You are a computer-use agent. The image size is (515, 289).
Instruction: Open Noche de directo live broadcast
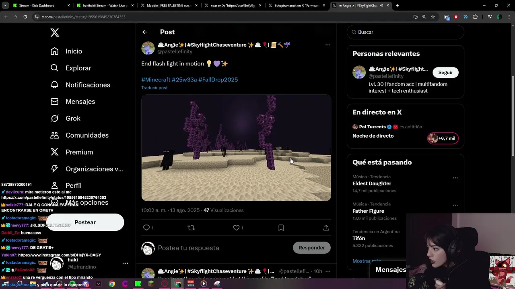tap(373, 136)
